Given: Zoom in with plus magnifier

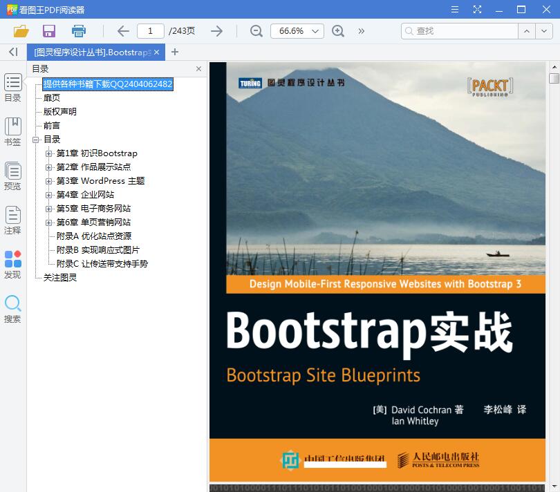Looking at the screenshot, I should point(338,31).
